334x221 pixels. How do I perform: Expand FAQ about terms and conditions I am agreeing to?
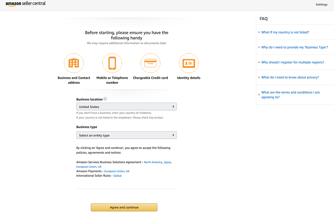290,95
